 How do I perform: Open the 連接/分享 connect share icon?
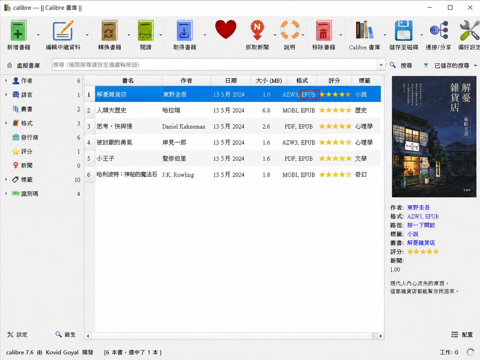(439, 30)
